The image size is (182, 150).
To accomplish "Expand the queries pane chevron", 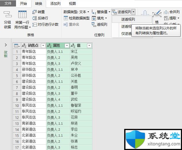I will pyautogui.click(x=6, y=45).
